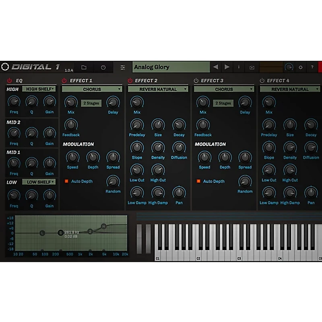
Task: Click the Analog Glory preset name field
Action: (171, 67)
